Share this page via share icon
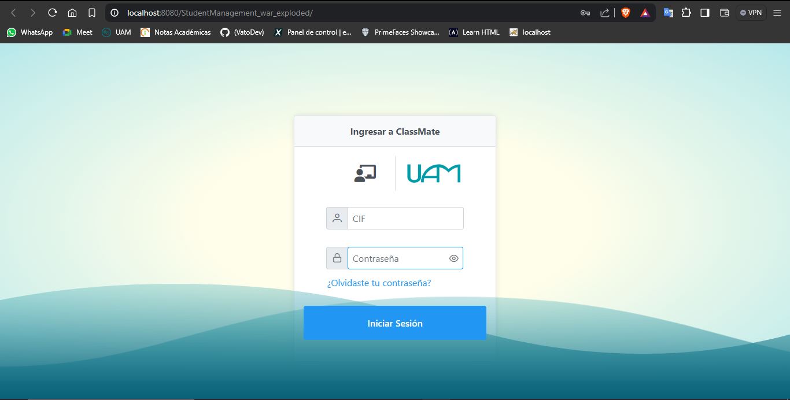This screenshot has height=400, width=790. 605,13
